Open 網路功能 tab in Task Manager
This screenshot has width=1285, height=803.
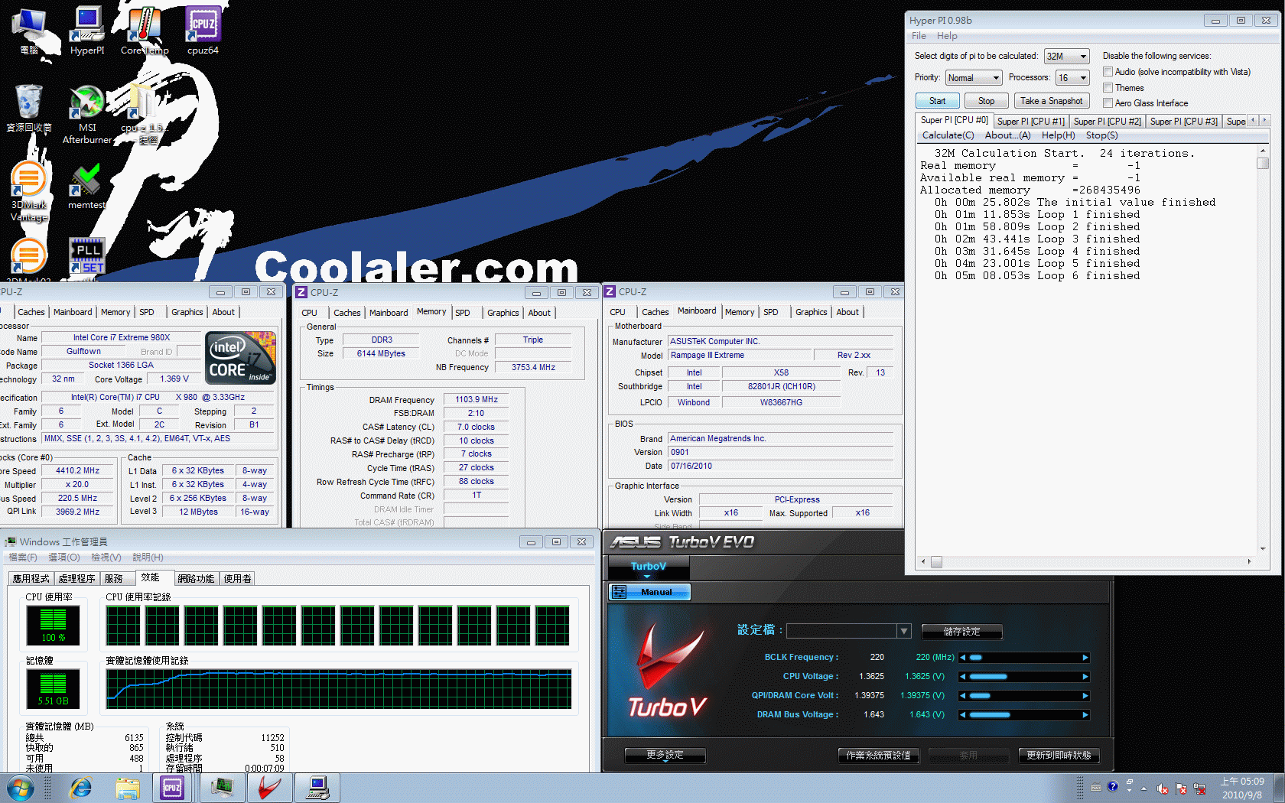196,579
